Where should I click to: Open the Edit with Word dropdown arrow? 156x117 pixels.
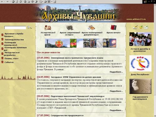(52, 2)
